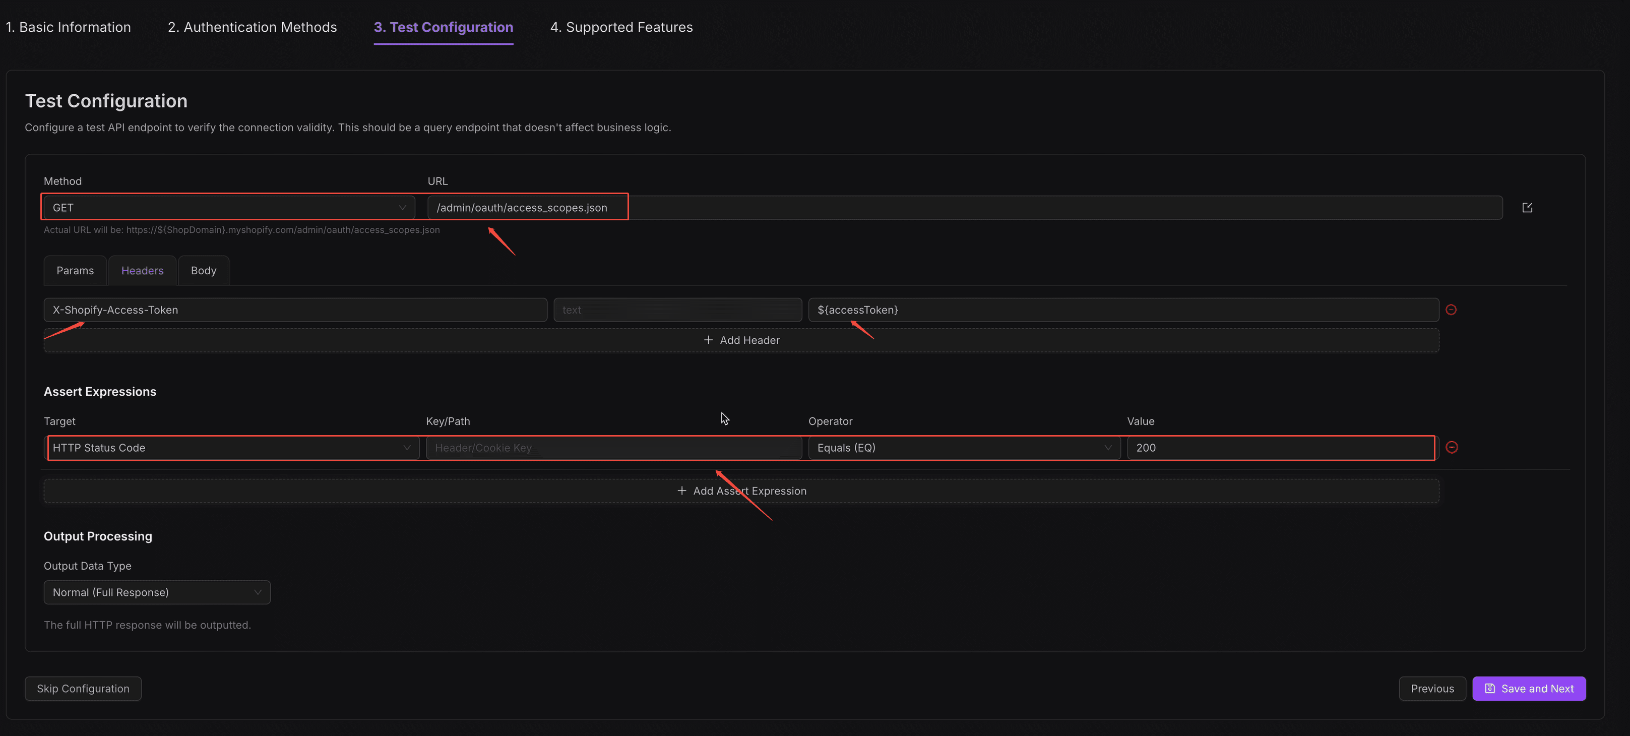Remove the X-Shopify-Access-Token header row
Screen dimensions: 1630x736
[x=1451, y=310]
